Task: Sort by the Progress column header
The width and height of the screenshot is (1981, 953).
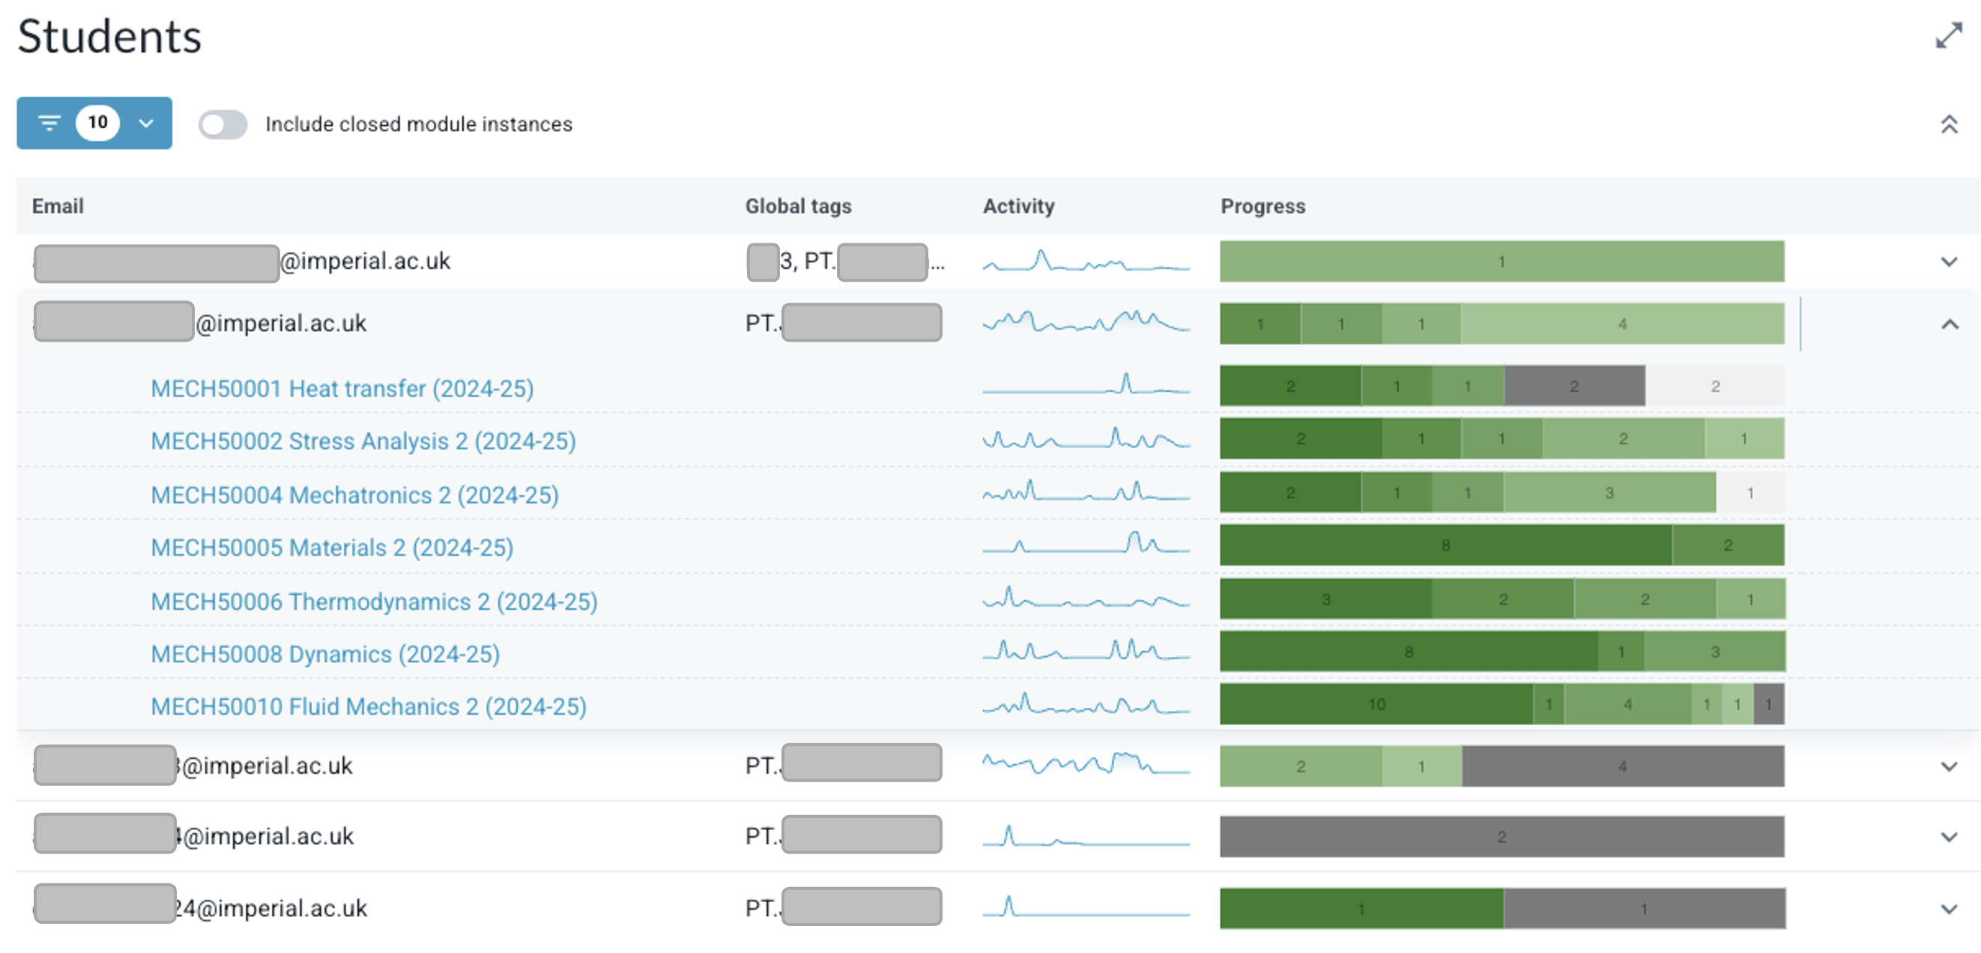Action: coord(1262,205)
